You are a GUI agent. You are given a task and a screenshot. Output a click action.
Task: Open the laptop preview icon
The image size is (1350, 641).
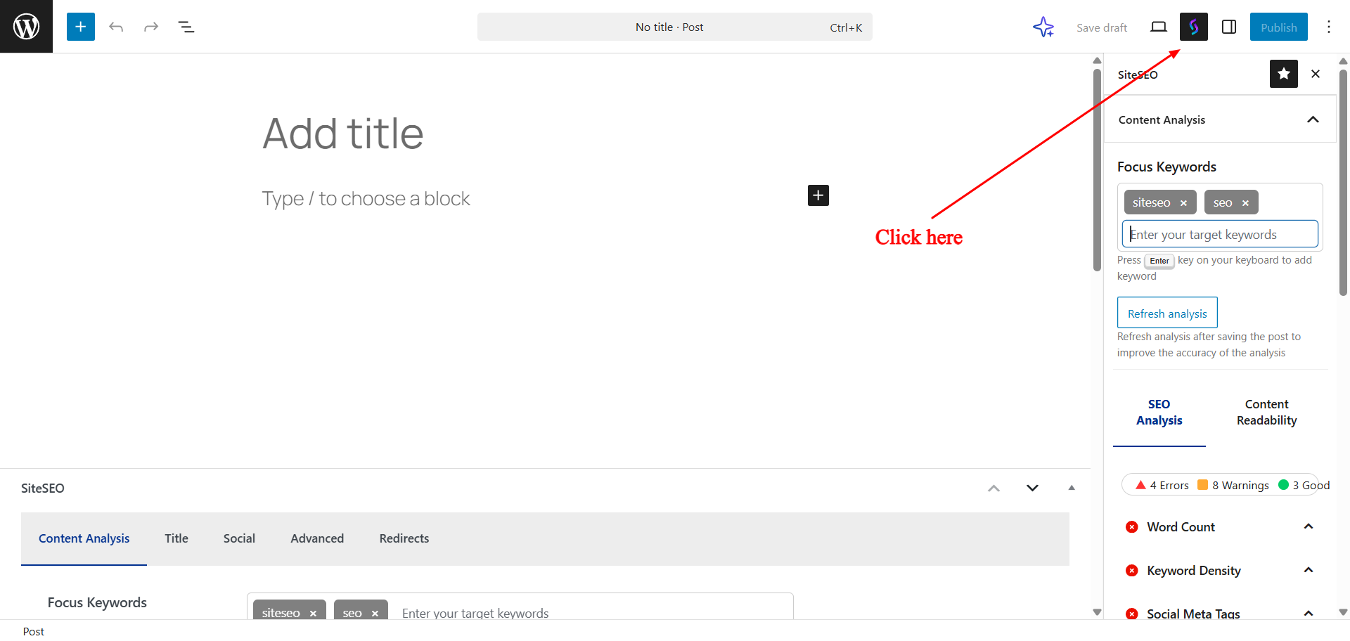click(x=1158, y=27)
